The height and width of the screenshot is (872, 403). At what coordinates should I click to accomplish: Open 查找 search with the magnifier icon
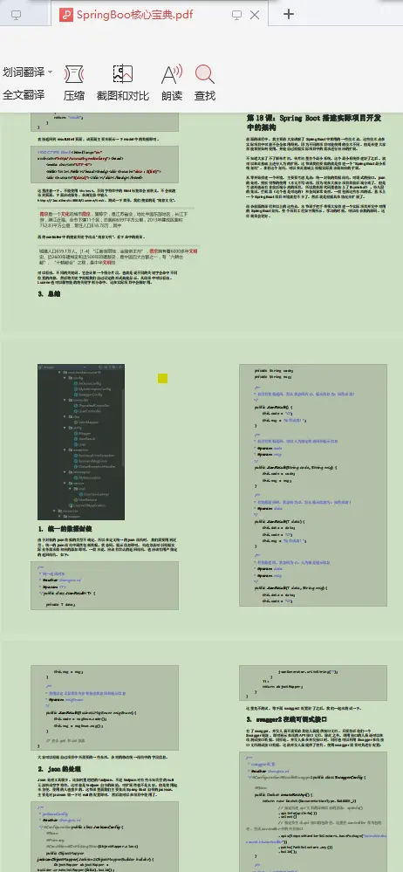pos(205,74)
